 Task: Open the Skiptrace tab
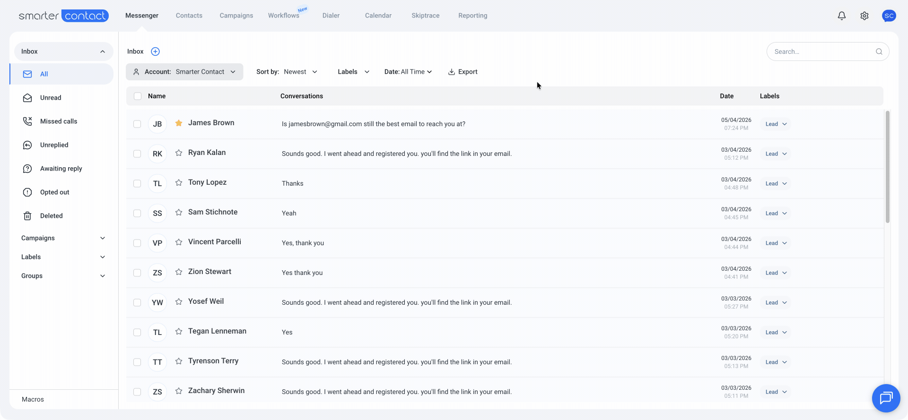coord(426,16)
